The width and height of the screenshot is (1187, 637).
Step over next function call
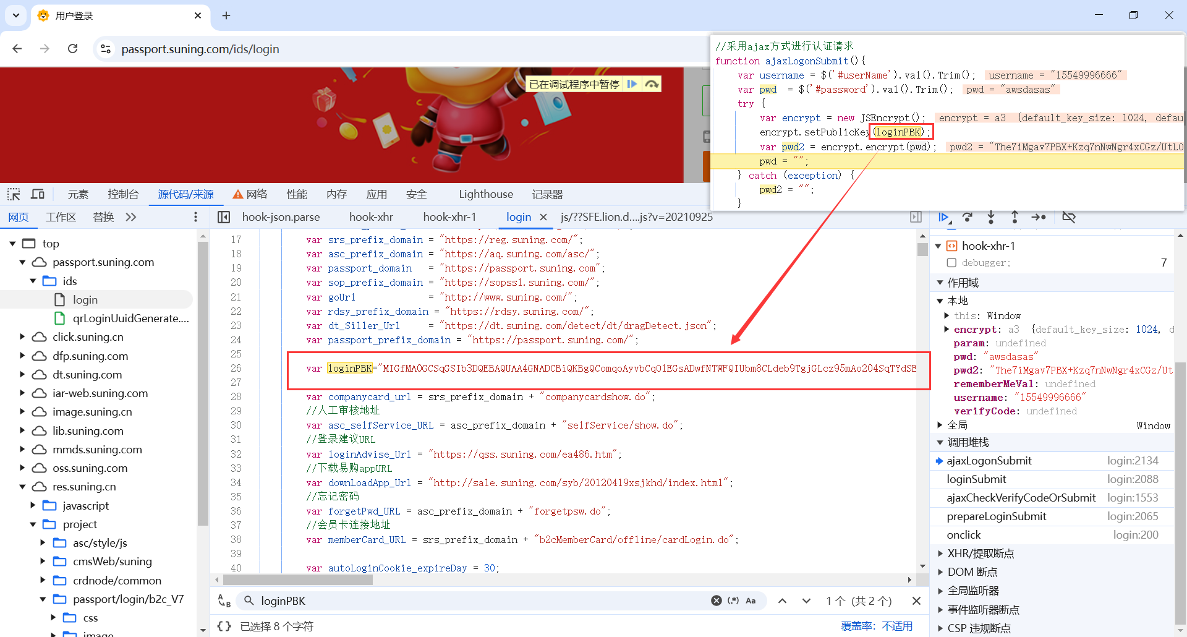(968, 217)
